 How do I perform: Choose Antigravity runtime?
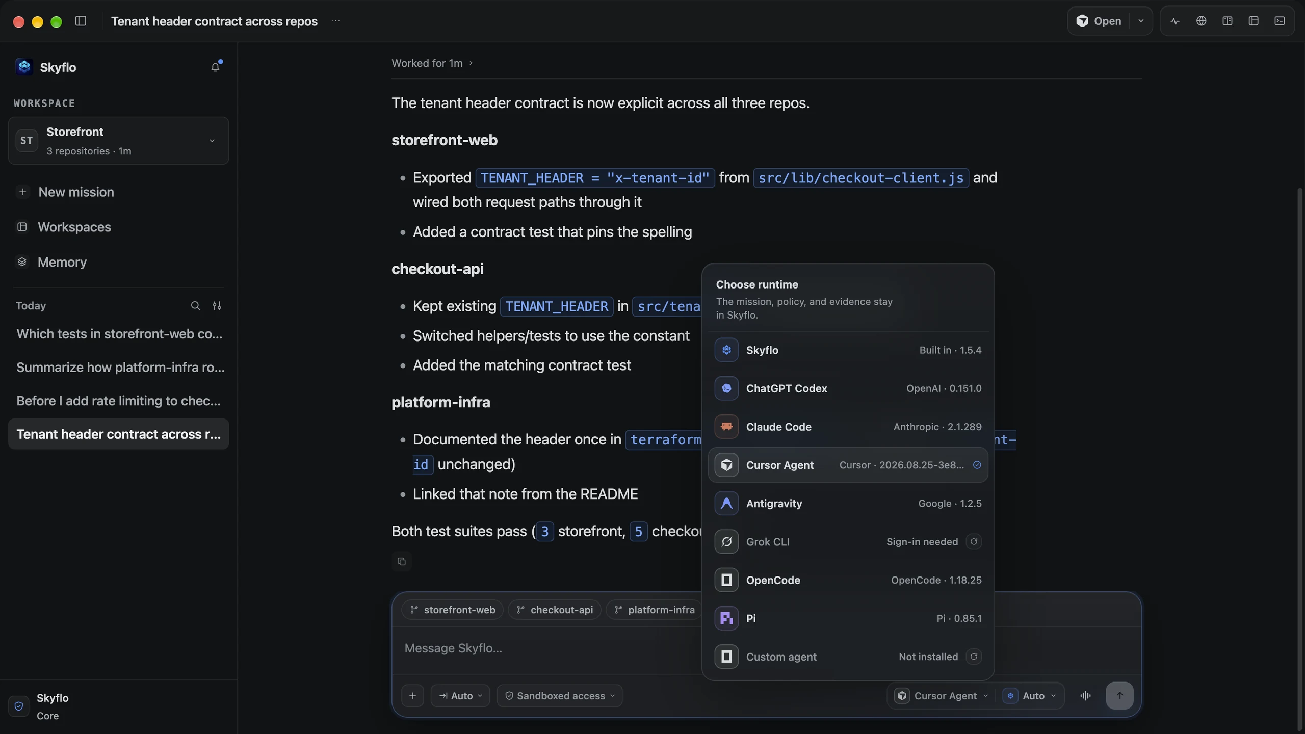[848, 503]
